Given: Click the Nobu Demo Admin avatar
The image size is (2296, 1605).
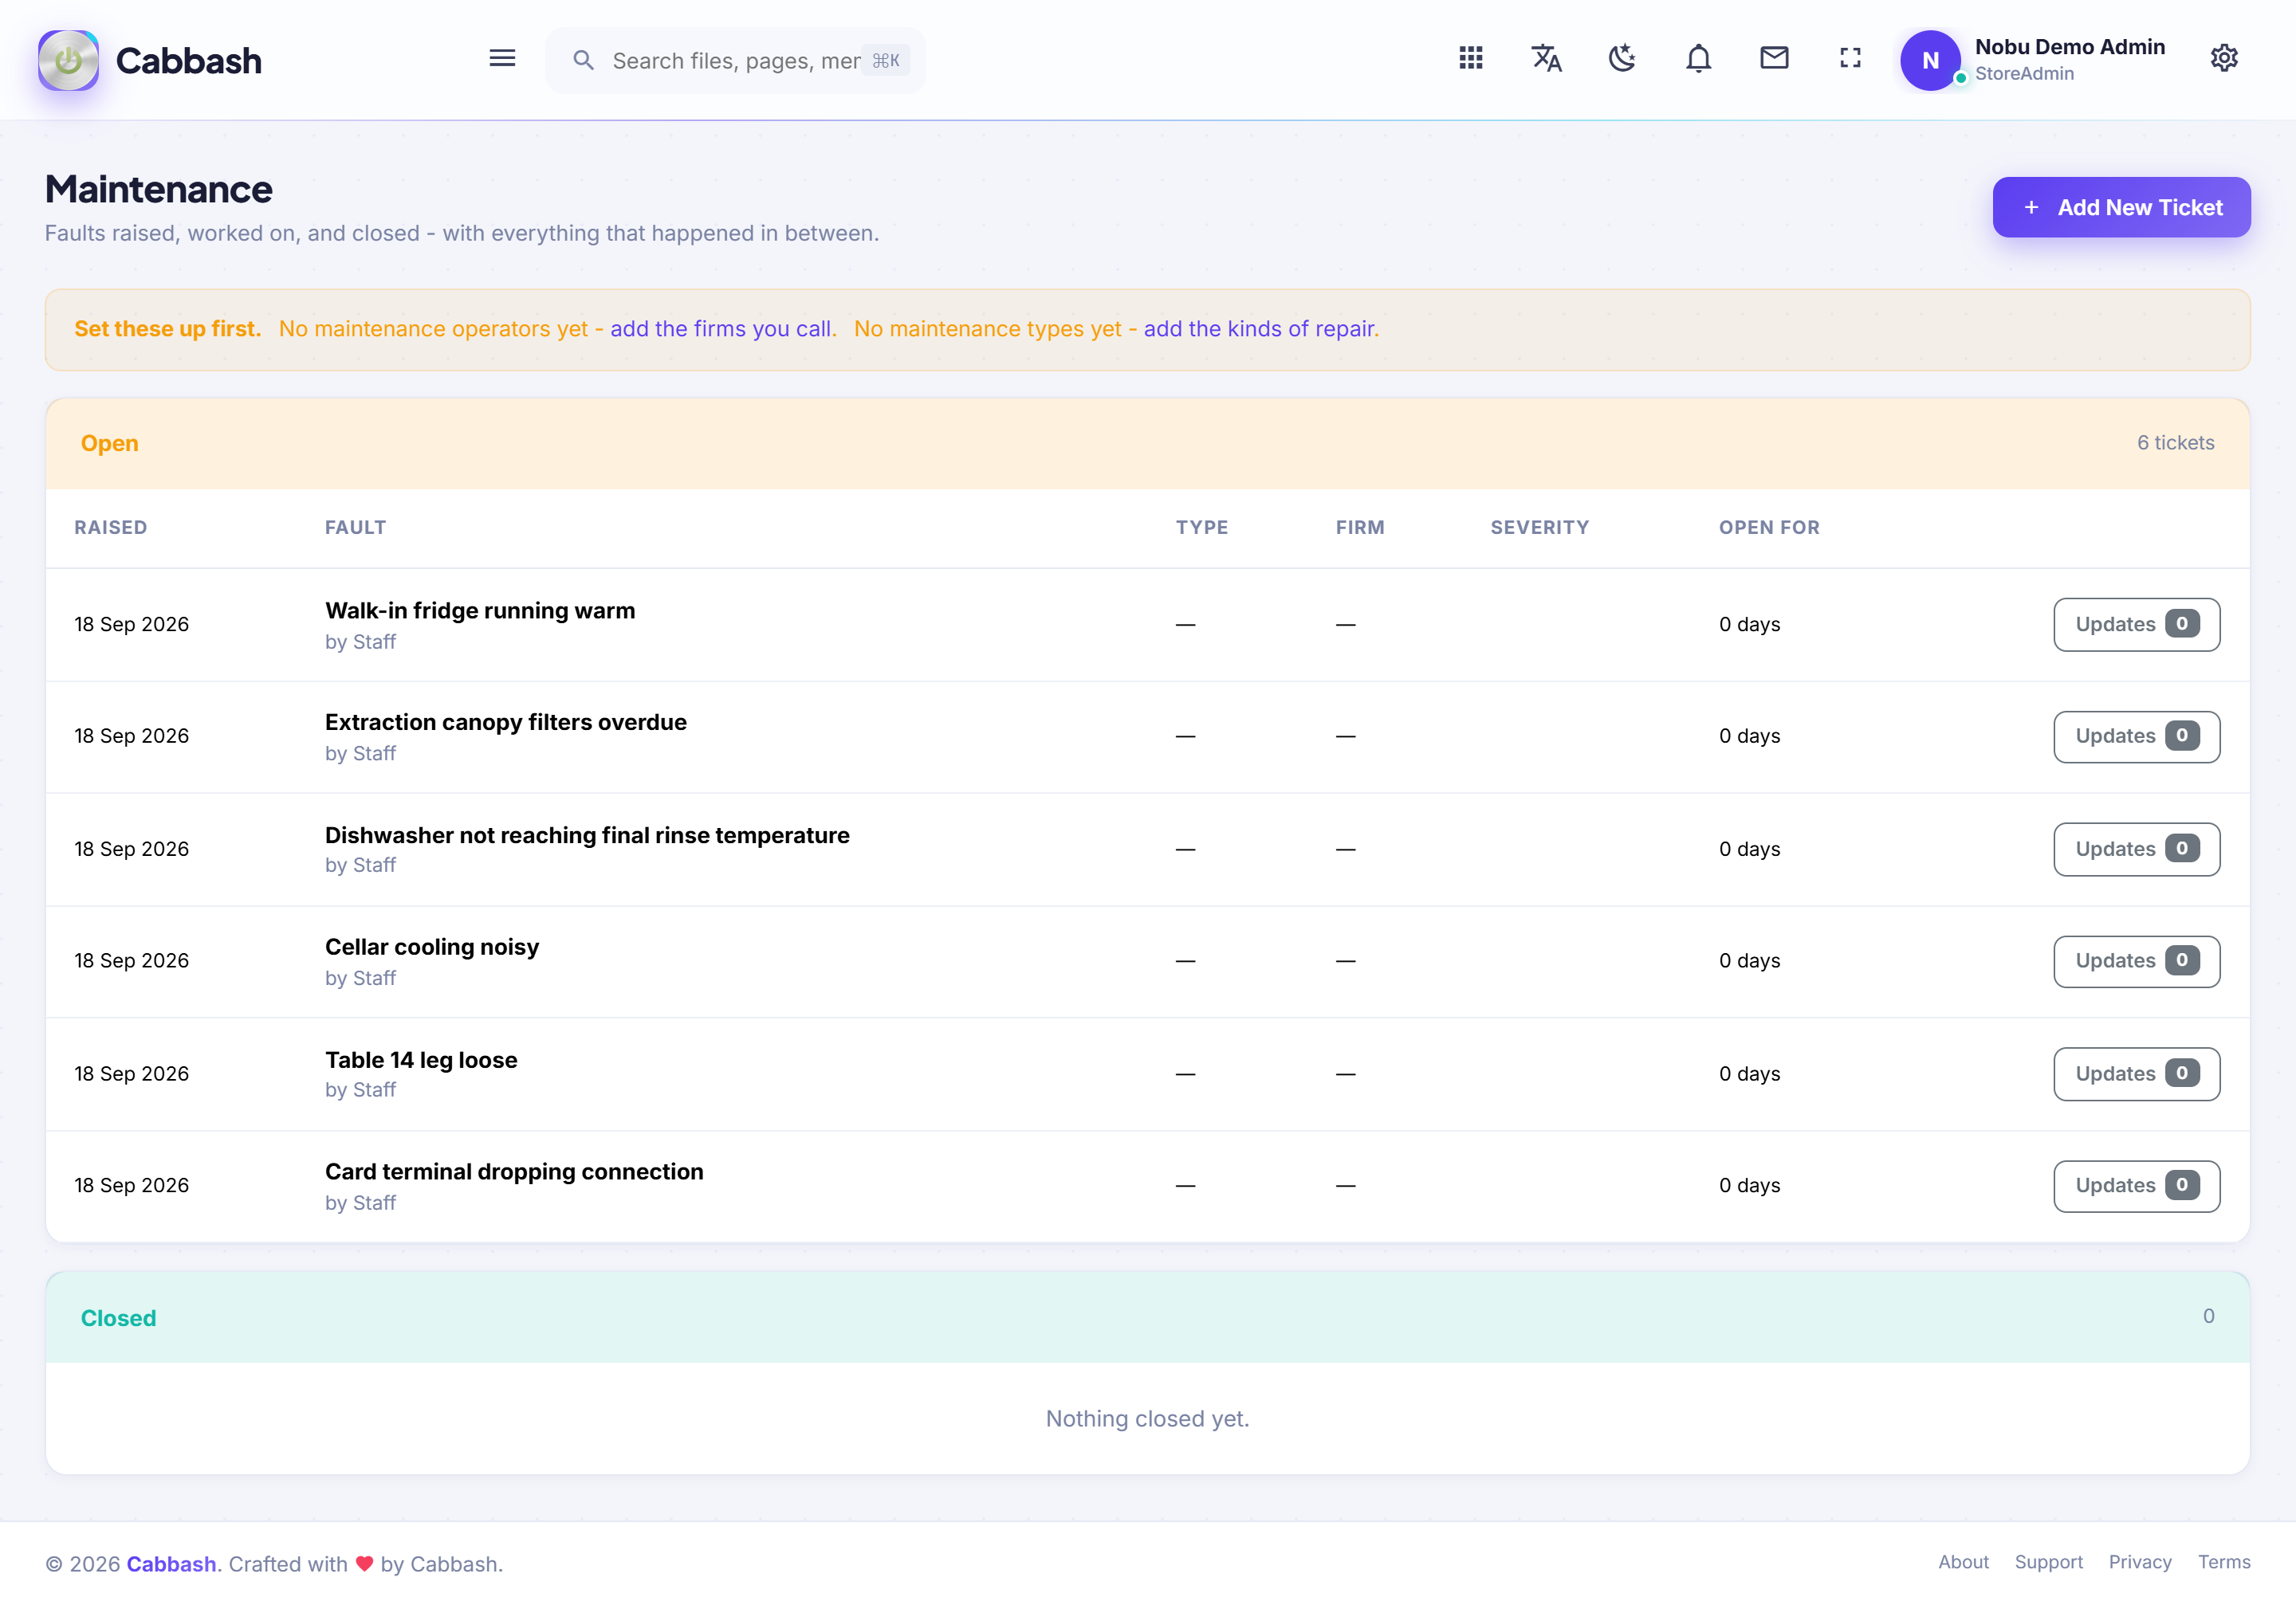Looking at the screenshot, I should click(1930, 60).
